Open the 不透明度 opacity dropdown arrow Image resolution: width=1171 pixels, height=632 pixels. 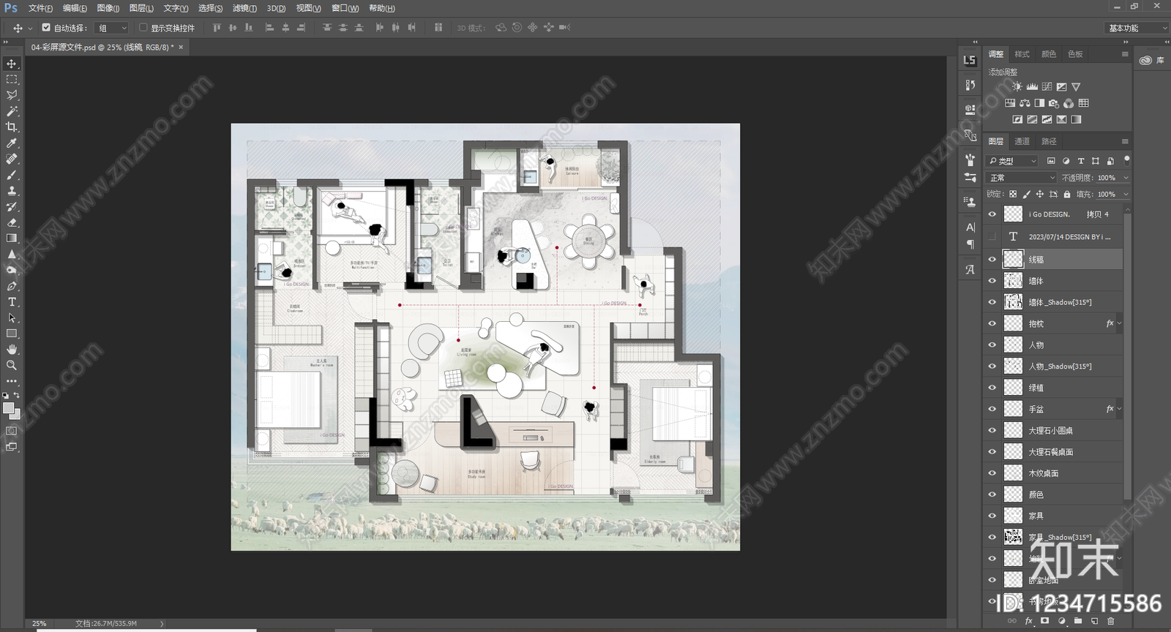[x=1126, y=178]
